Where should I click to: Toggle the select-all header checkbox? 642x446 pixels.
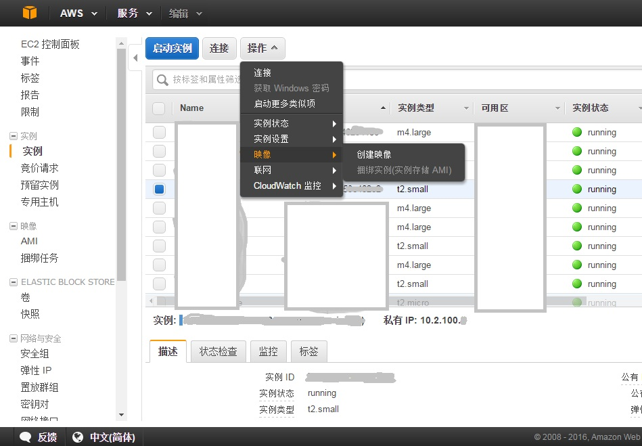pos(159,108)
